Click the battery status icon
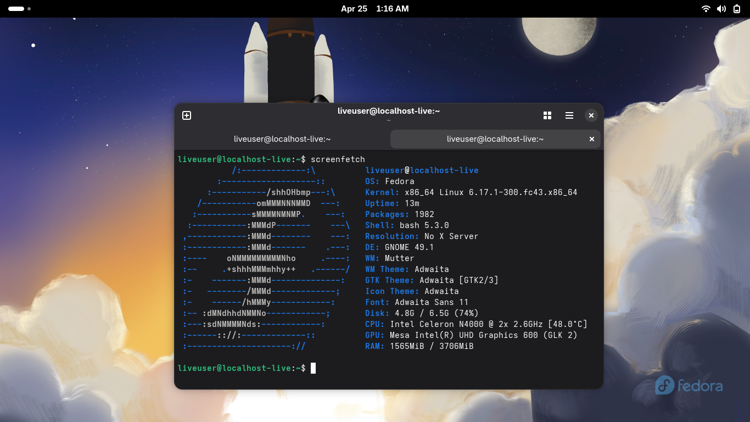 737,9
